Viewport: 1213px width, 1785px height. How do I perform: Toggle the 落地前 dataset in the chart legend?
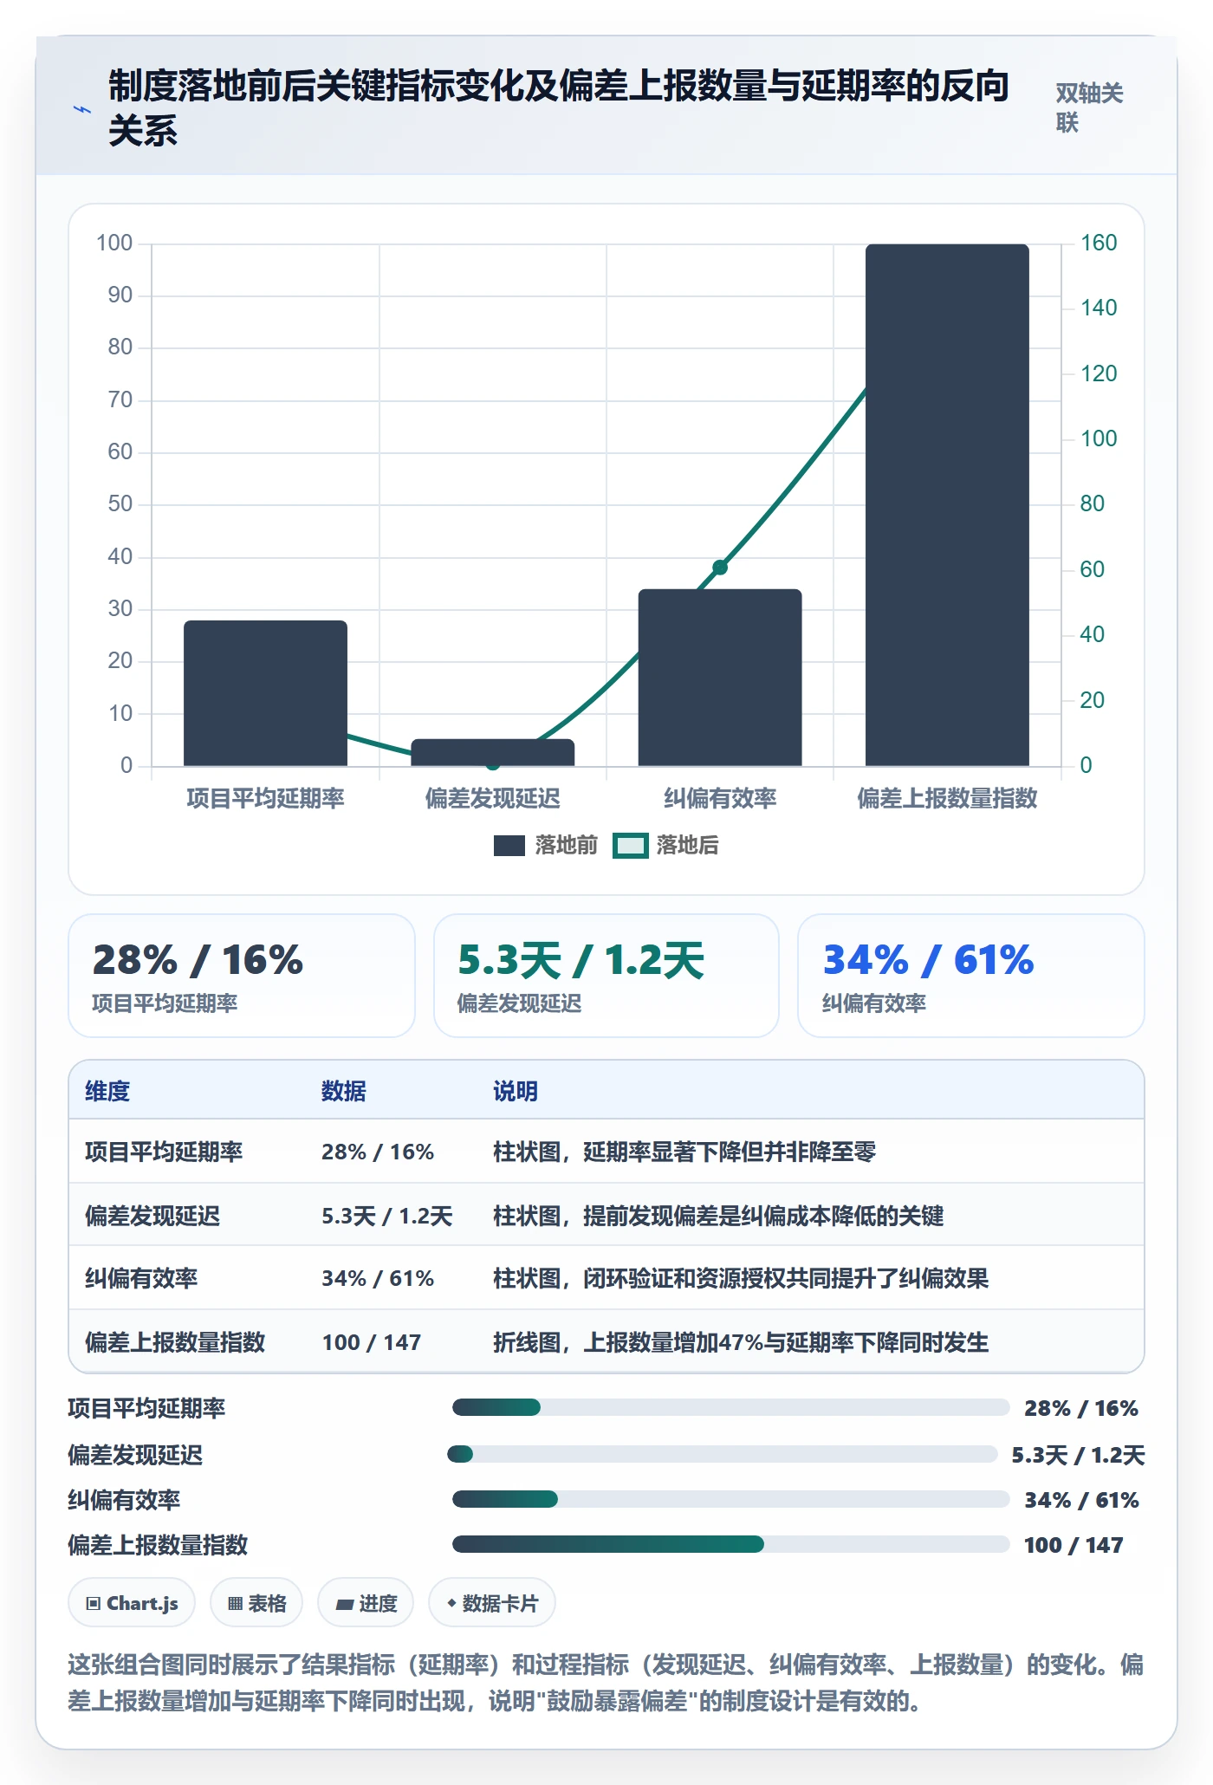pos(546,845)
